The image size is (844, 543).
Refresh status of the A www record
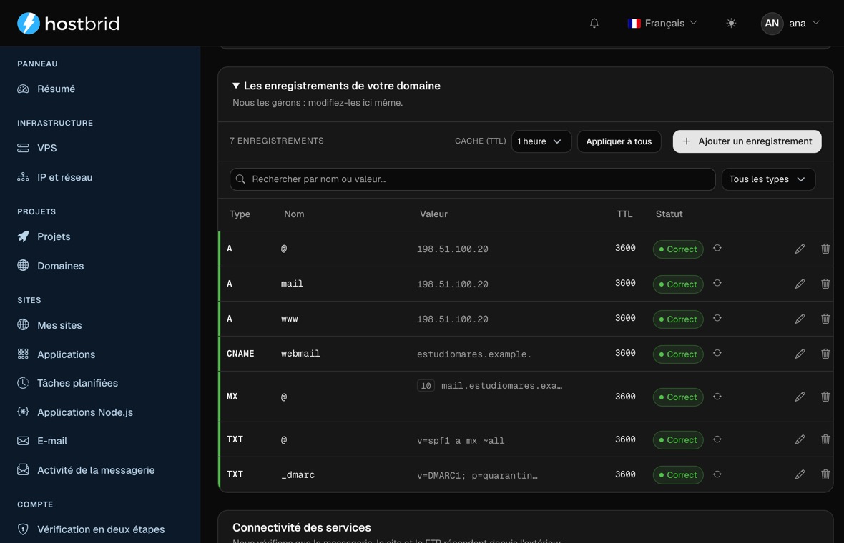click(717, 318)
